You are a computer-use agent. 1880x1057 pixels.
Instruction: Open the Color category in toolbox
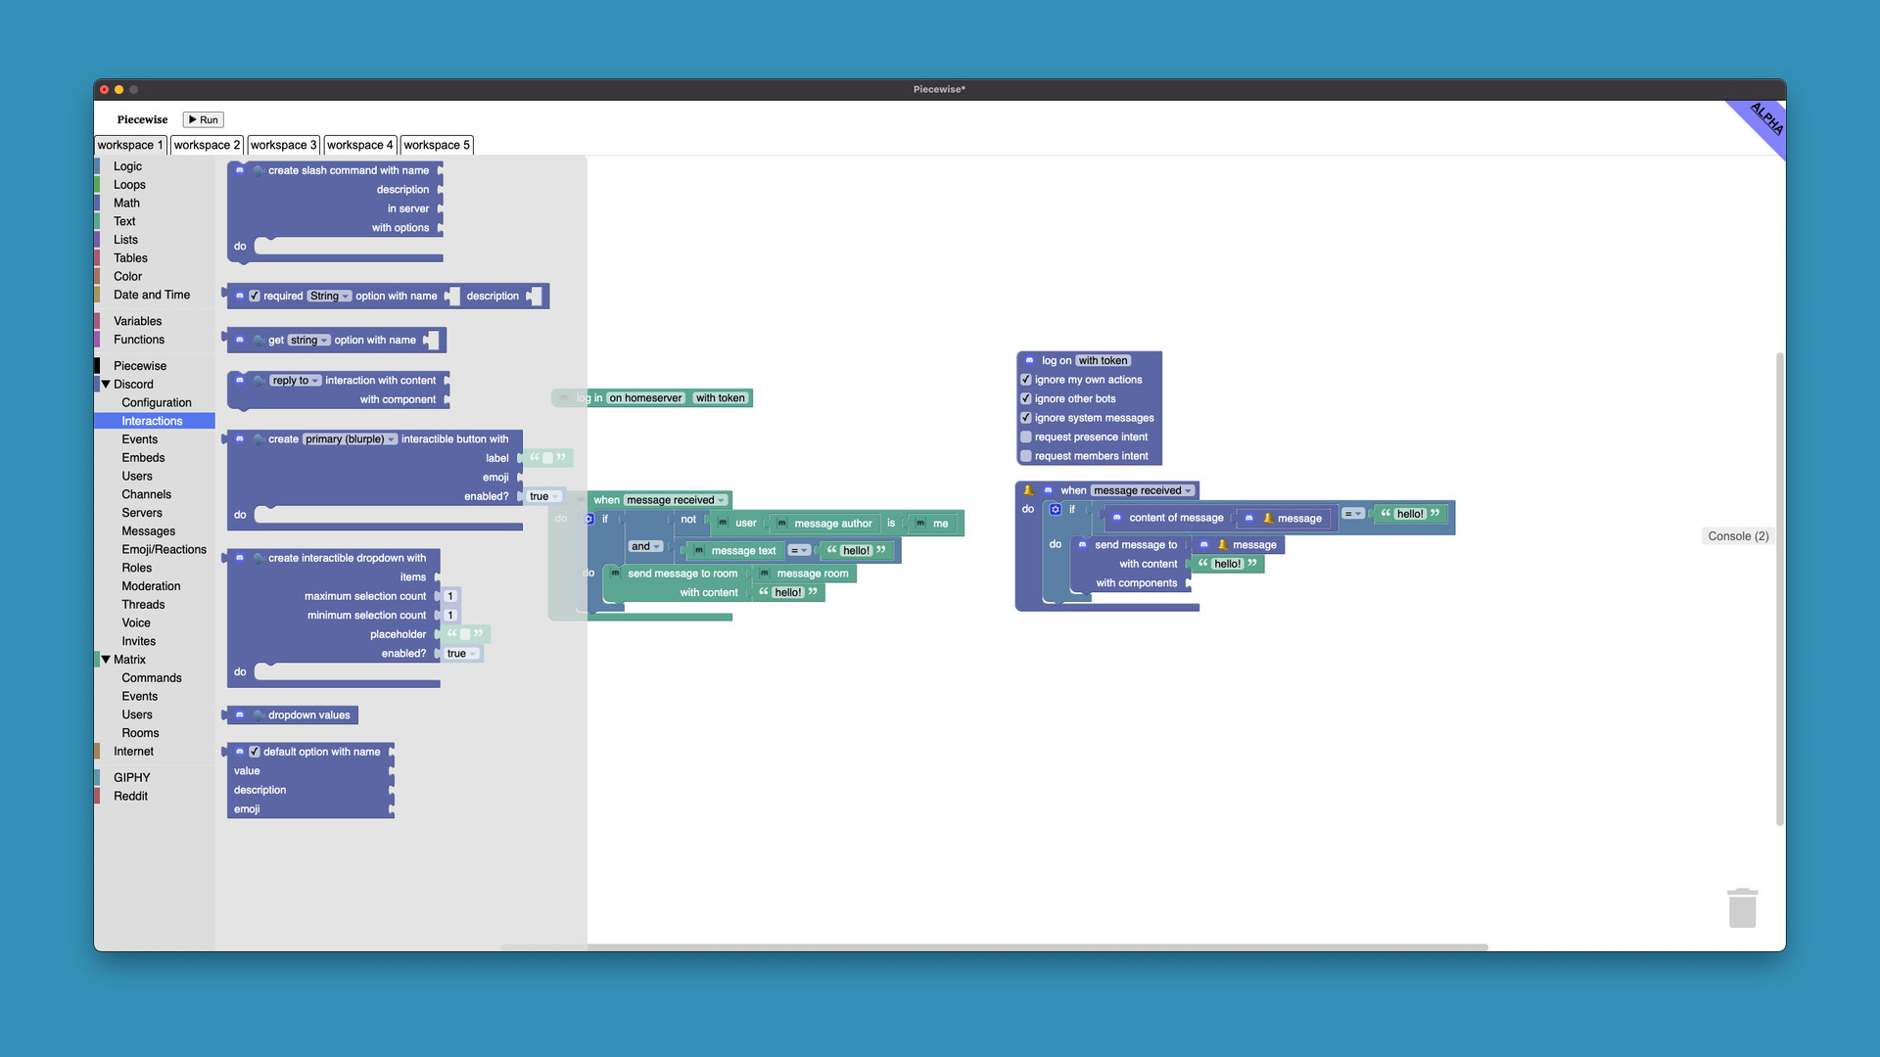[x=127, y=277]
